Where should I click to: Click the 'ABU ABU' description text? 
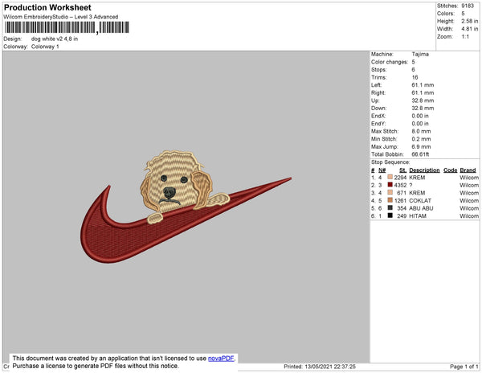click(421, 208)
